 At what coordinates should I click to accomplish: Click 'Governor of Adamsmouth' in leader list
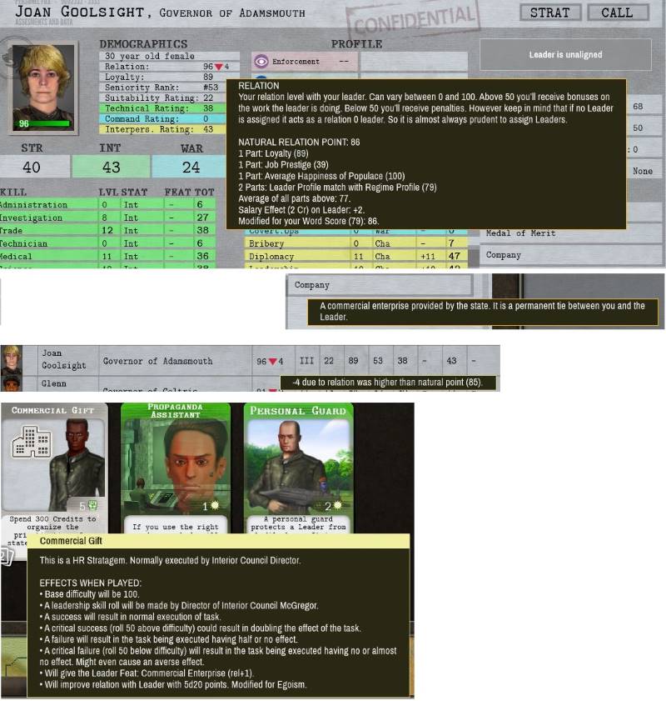(157, 361)
